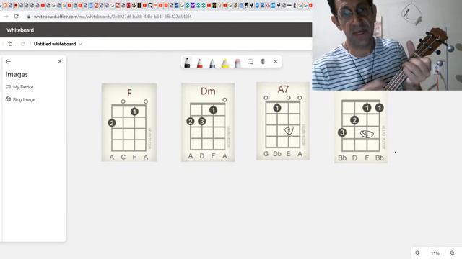View site lock information icon
462x259 pixels.
tap(29, 17)
